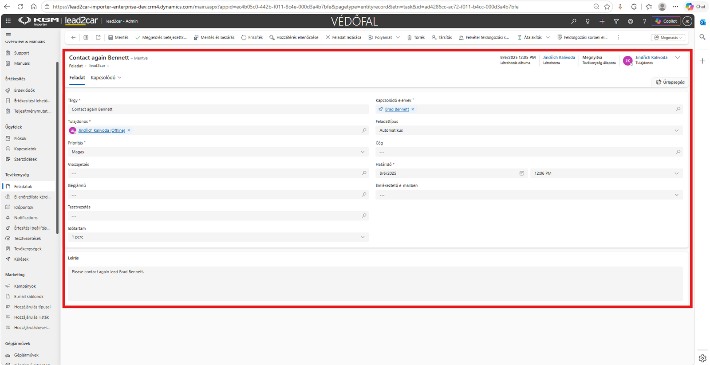Viewport: 710px width, 365px height.
Task: Click the browser refresh button
Action: coord(20,7)
